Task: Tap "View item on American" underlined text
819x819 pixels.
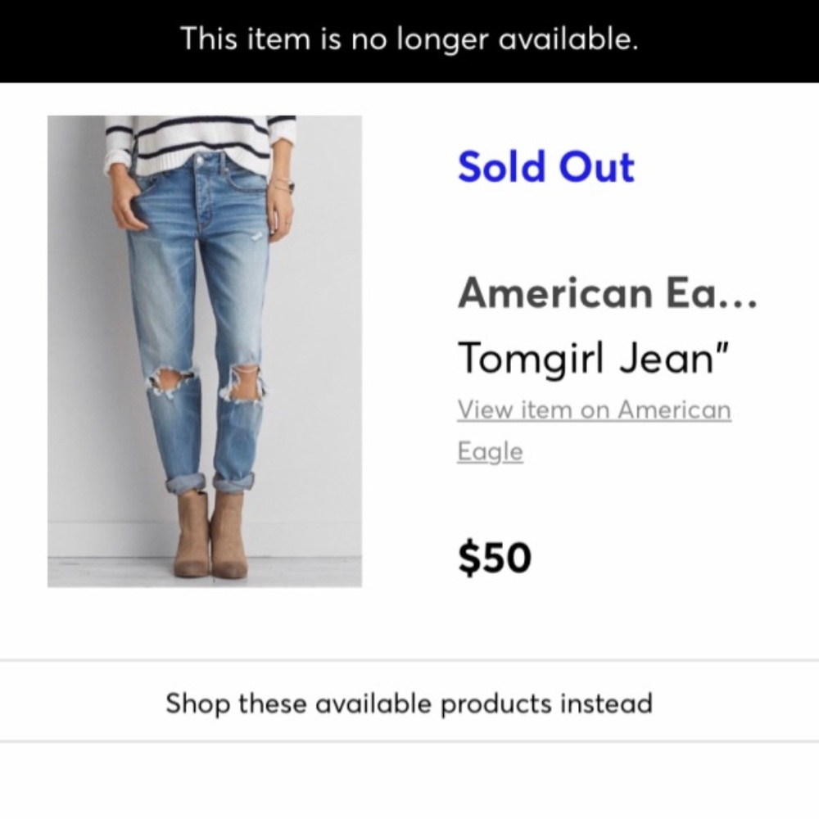Action: (x=593, y=409)
